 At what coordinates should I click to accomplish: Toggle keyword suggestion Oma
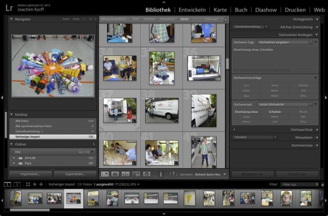tap(303, 96)
